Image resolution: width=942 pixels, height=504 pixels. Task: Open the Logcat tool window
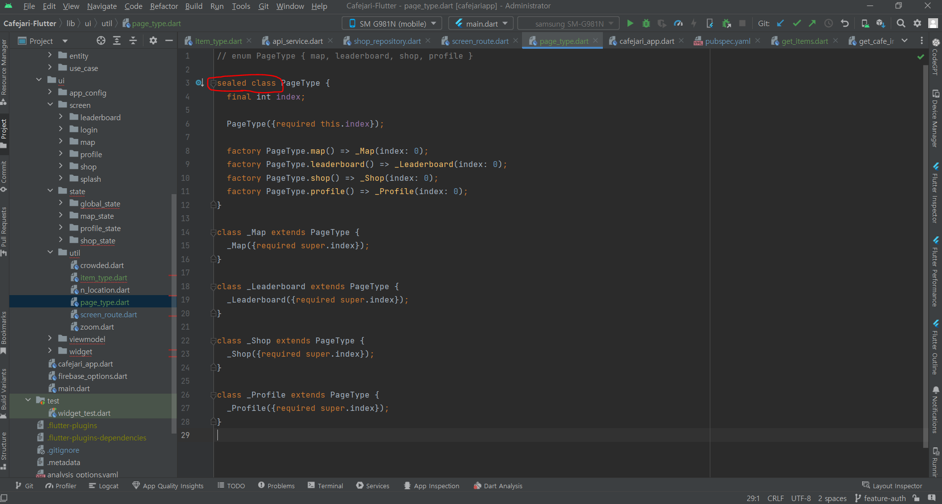(104, 485)
